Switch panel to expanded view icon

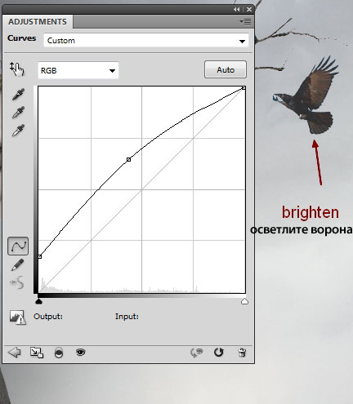37,353
